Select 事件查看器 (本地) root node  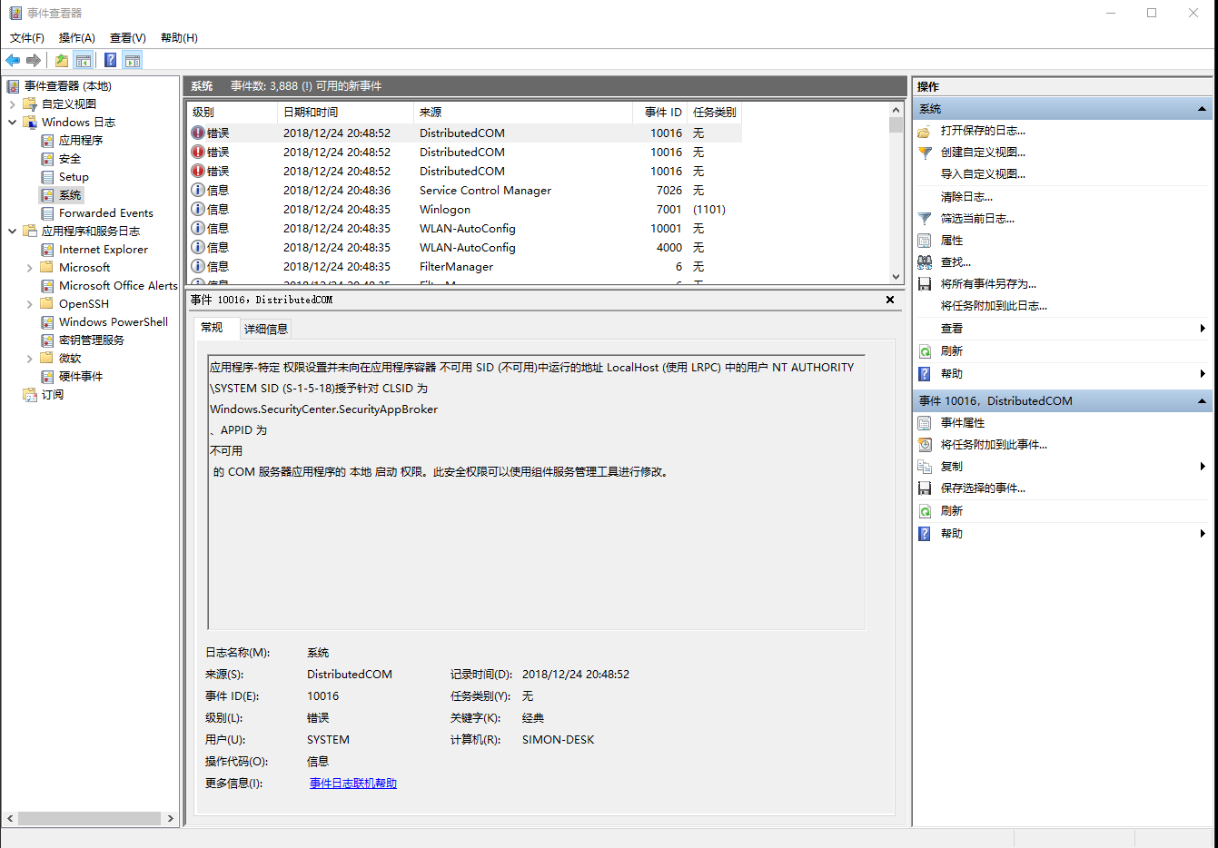(x=68, y=86)
